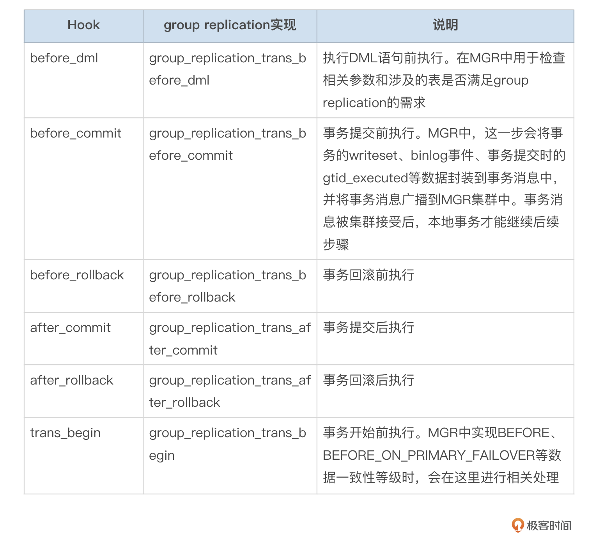Click the 说明 column header
Viewport: 595px width, 540px height.
point(445,25)
